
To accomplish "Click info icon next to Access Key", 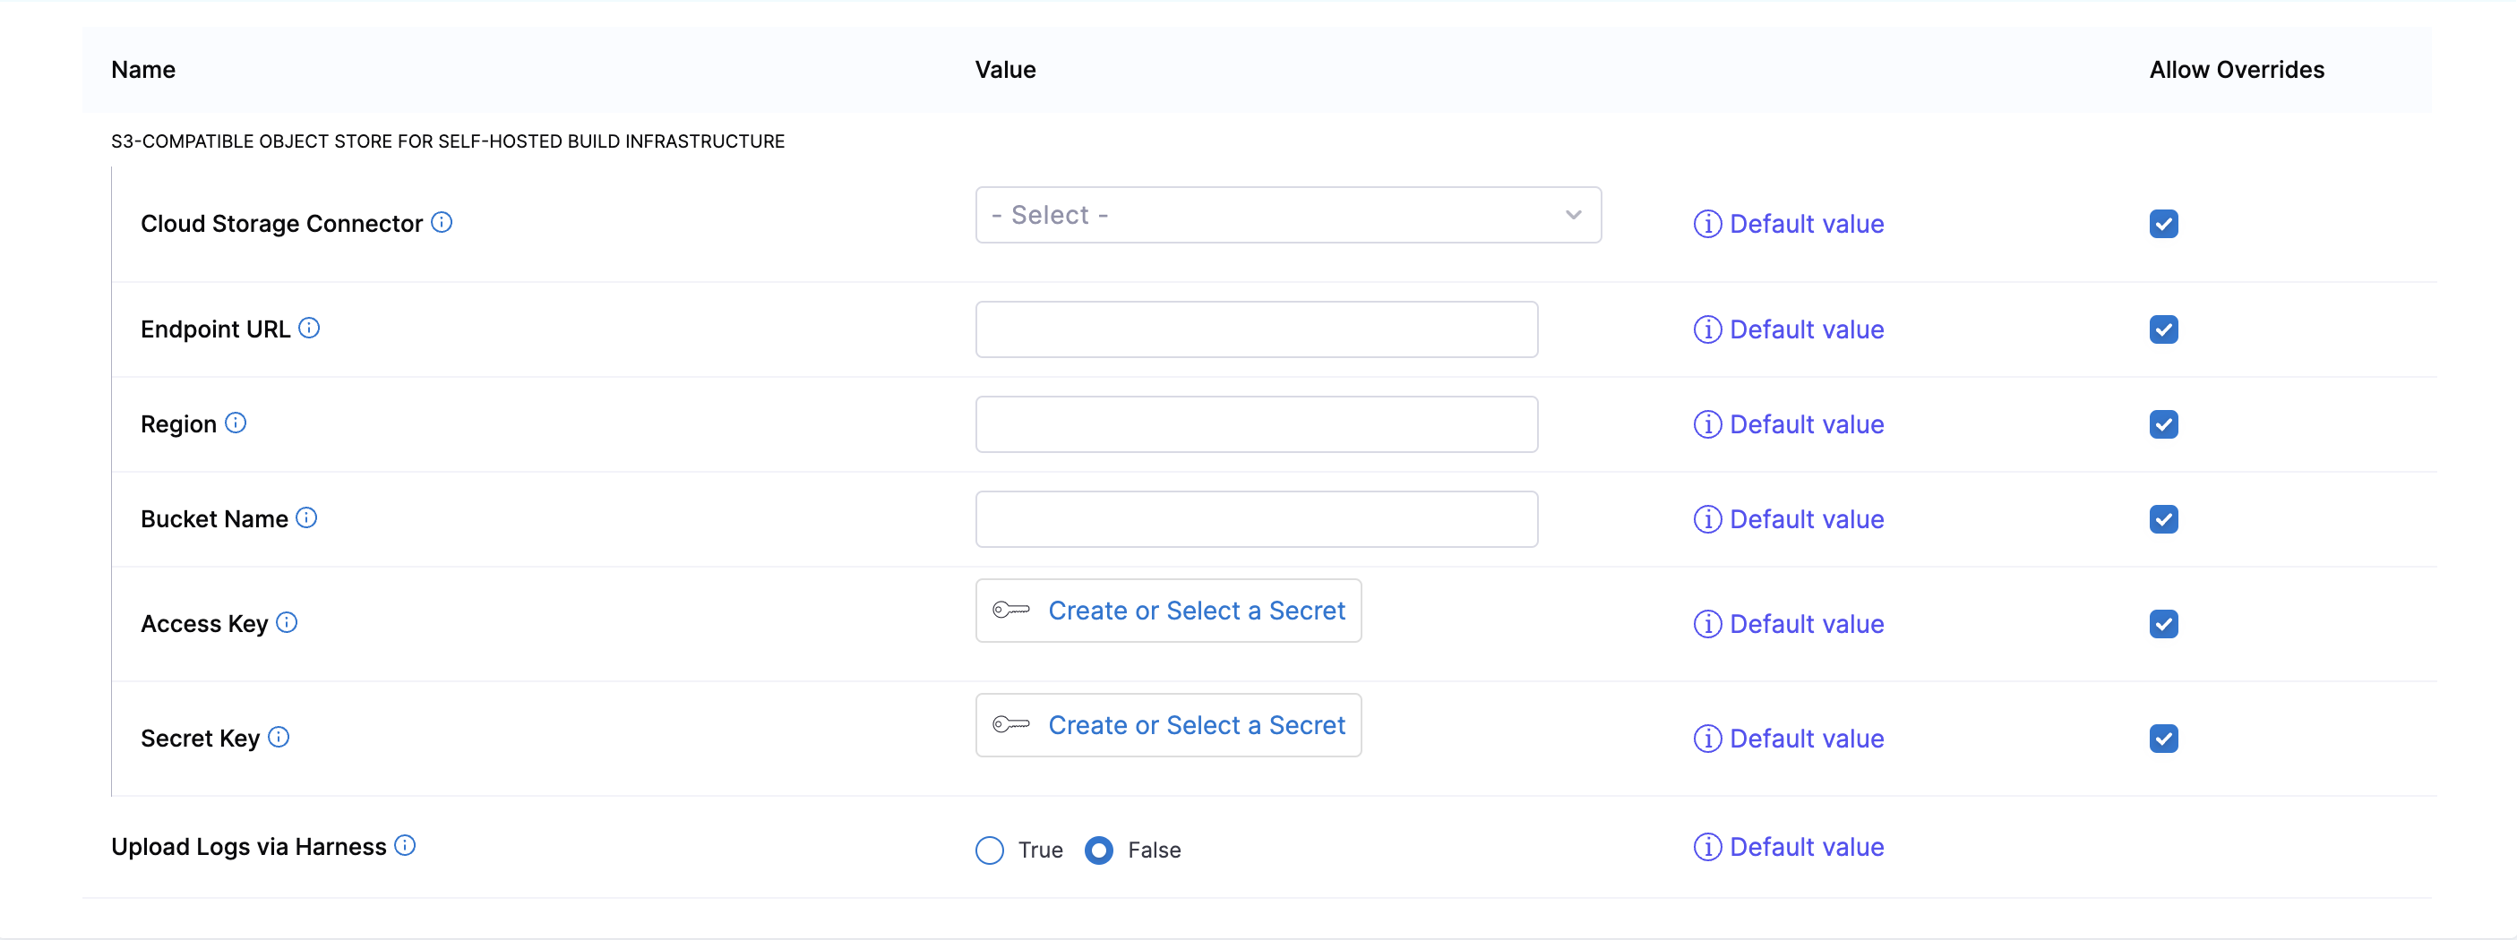I will 287,622.
